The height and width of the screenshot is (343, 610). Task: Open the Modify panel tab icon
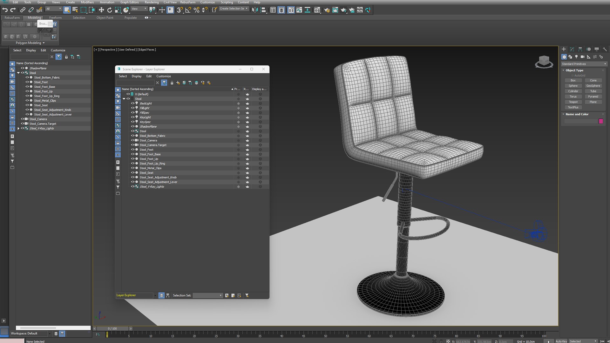click(x=572, y=49)
